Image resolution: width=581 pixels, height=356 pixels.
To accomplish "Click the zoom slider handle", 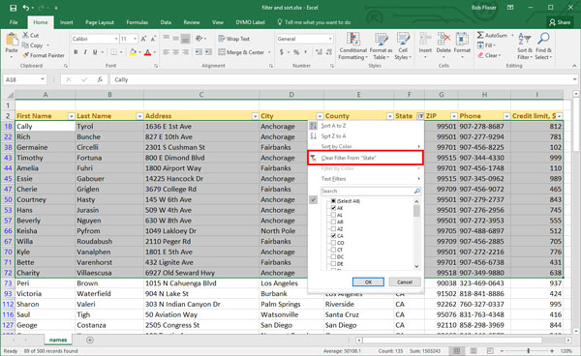I will [x=529, y=350].
